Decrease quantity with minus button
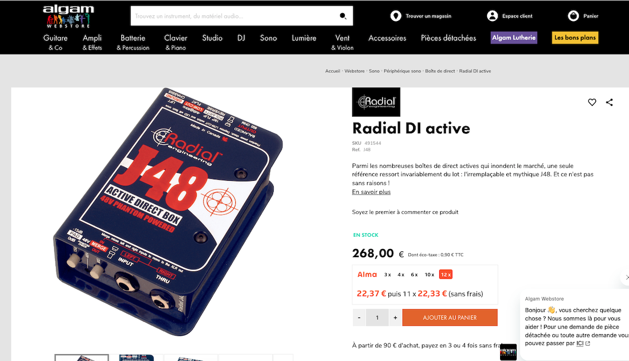The height and width of the screenshot is (361, 629). tap(359, 318)
